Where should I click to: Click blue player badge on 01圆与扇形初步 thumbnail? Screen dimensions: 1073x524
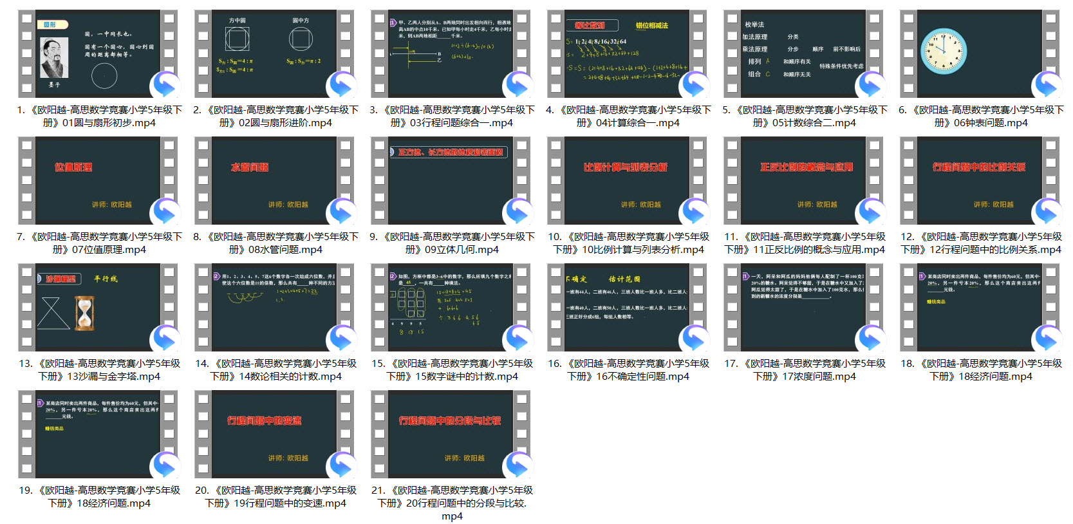[x=166, y=85]
